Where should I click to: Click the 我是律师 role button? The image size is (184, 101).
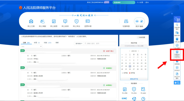124,2
